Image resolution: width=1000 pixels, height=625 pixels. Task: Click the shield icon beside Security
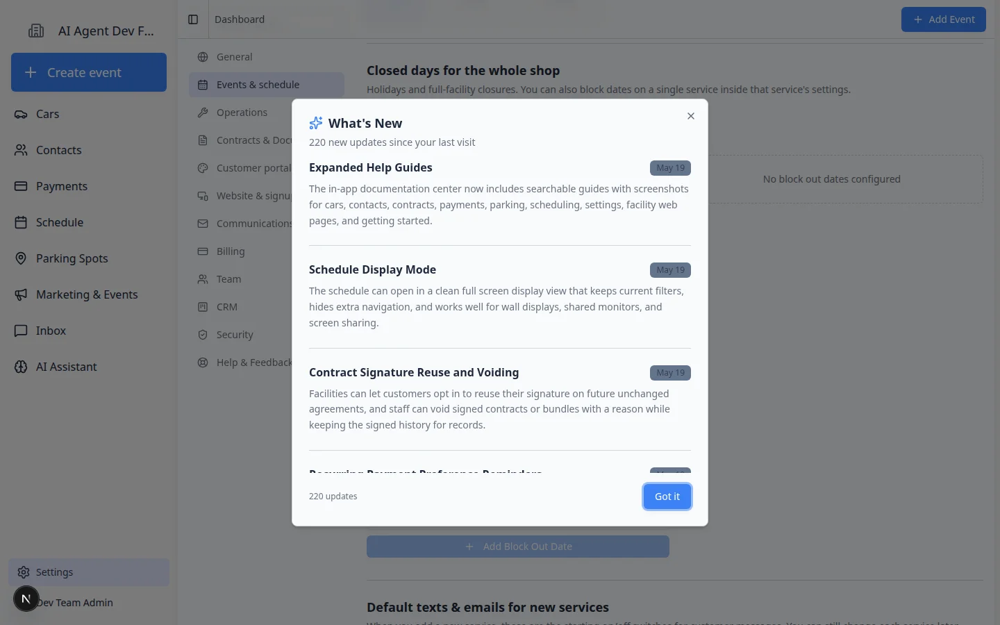pyautogui.click(x=203, y=335)
